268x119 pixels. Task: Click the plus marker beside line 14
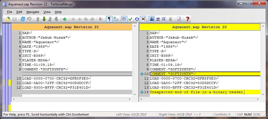point(142,92)
